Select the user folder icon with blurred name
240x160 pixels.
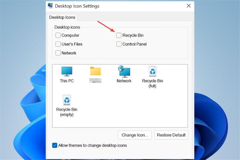pyautogui.click(x=95, y=71)
